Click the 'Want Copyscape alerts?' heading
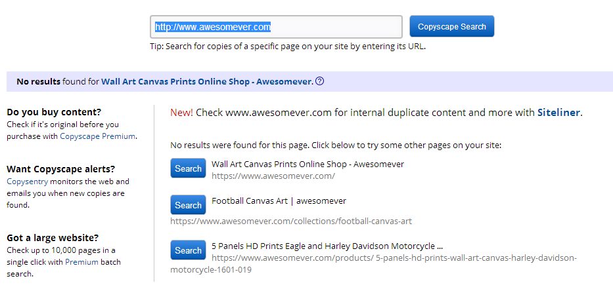The image size is (613, 287). tap(61, 169)
